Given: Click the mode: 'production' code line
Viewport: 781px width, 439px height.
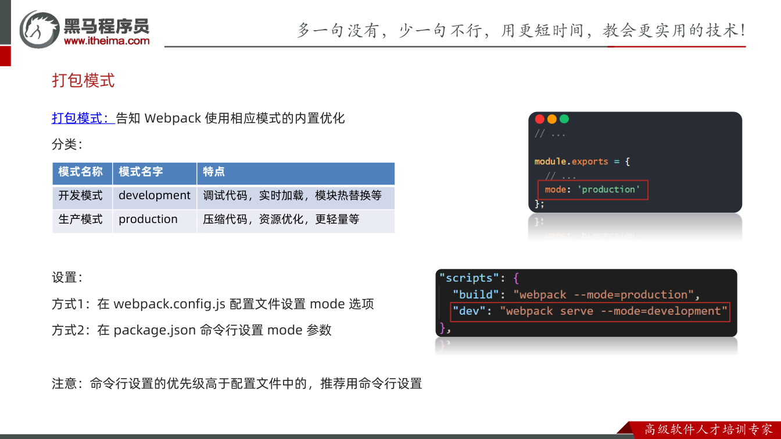Looking at the screenshot, I should (x=592, y=189).
